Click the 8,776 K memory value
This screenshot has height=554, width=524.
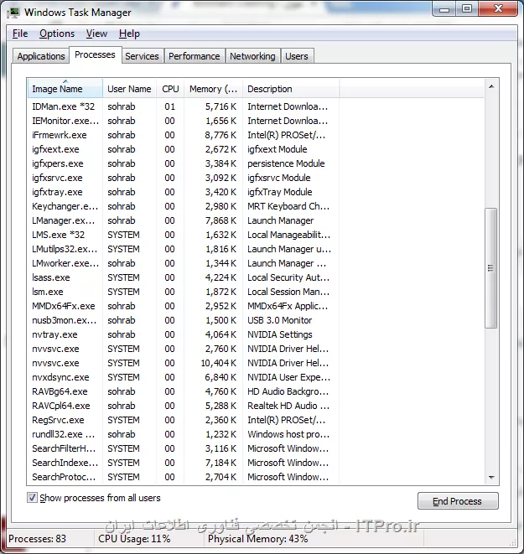[x=220, y=135]
